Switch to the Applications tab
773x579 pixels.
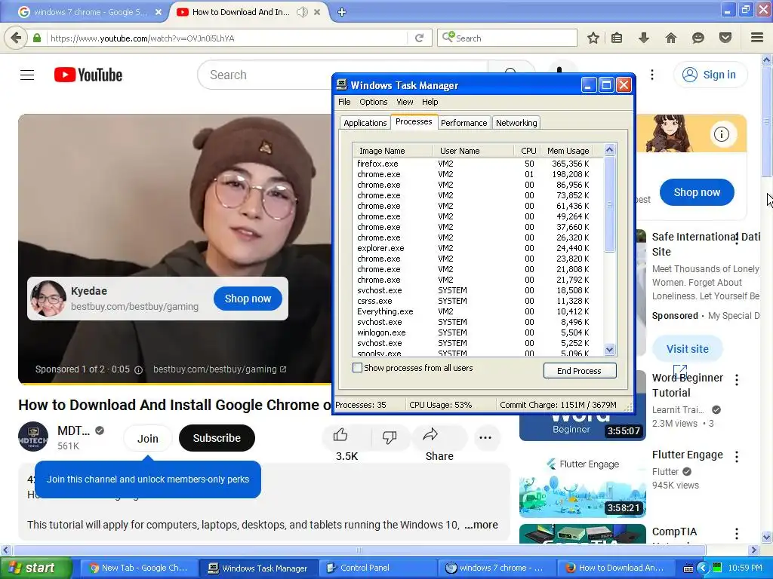[365, 123]
